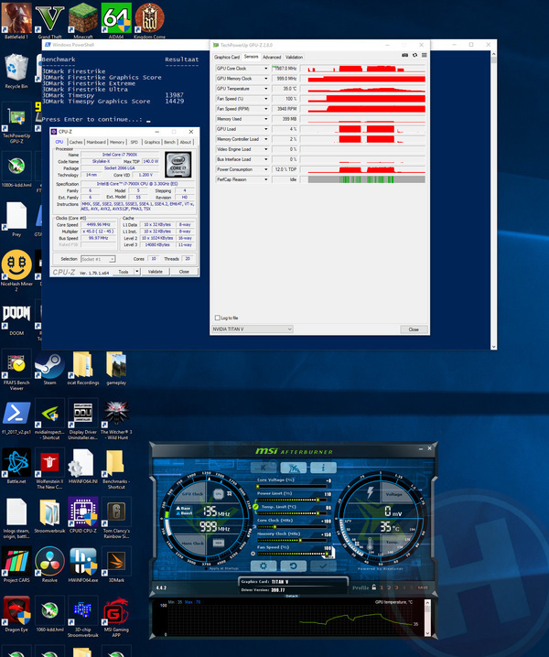549x657 pixels.
Task: Click the GPU Core Clock value field
Action: 285,69
